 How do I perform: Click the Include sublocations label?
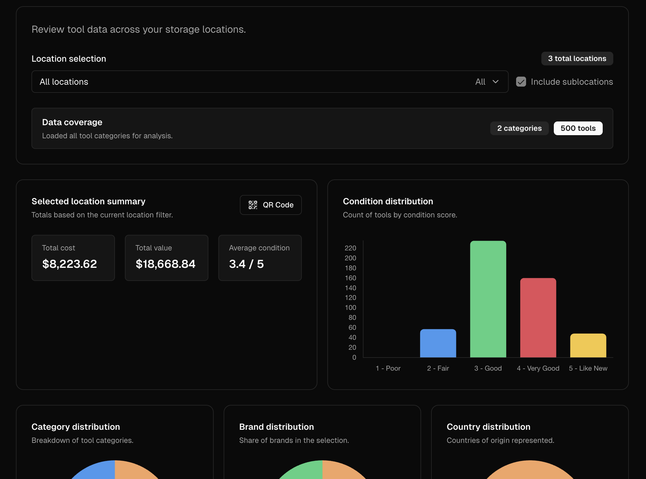coord(572,82)
